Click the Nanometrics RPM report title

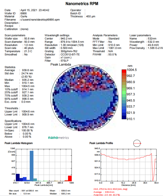click(82, 4)
